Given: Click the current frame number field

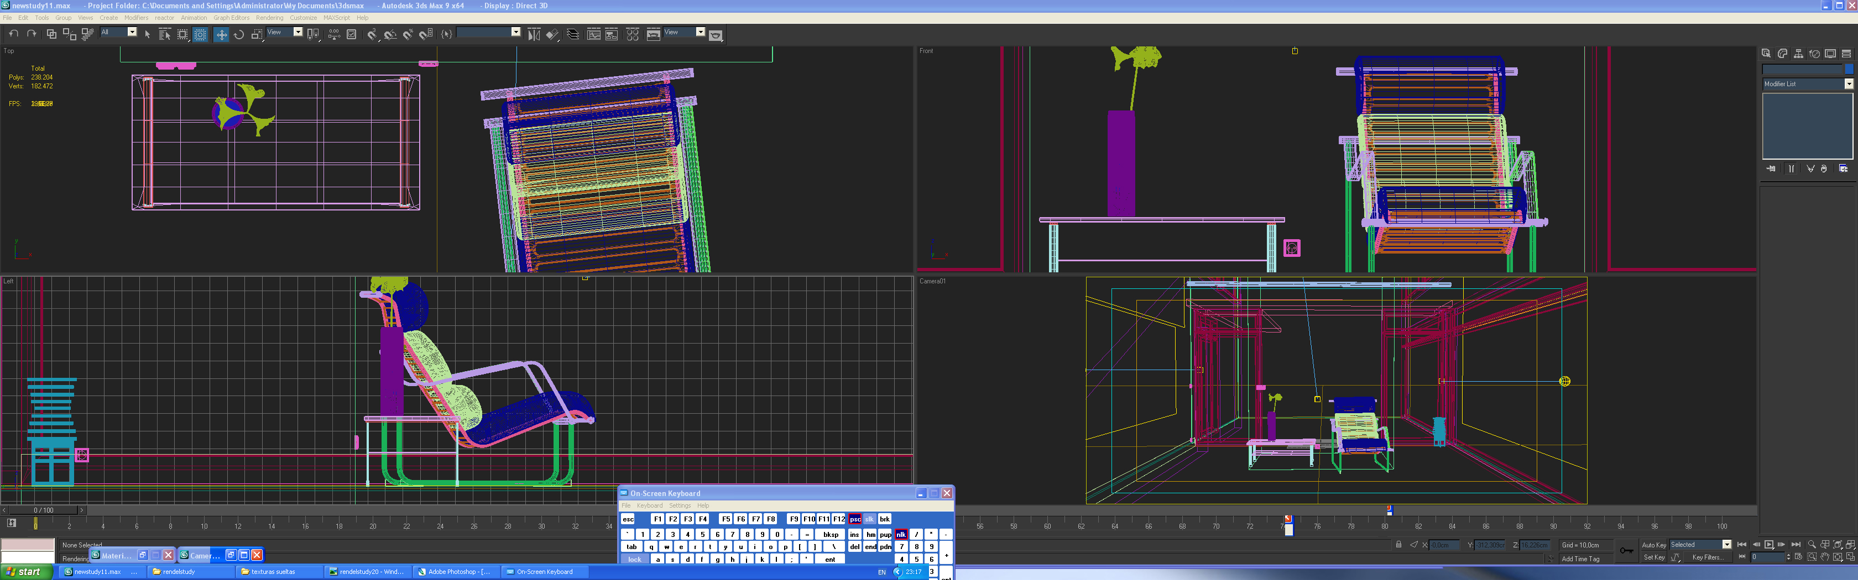Looking at the screenshot, I should coord(1767,557).
